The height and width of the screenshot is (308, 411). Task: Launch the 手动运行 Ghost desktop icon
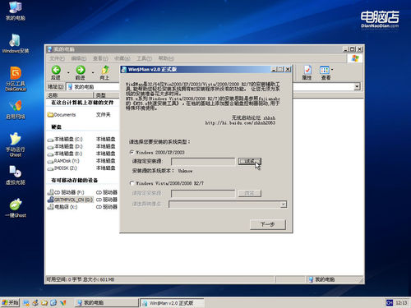[16, 145]
